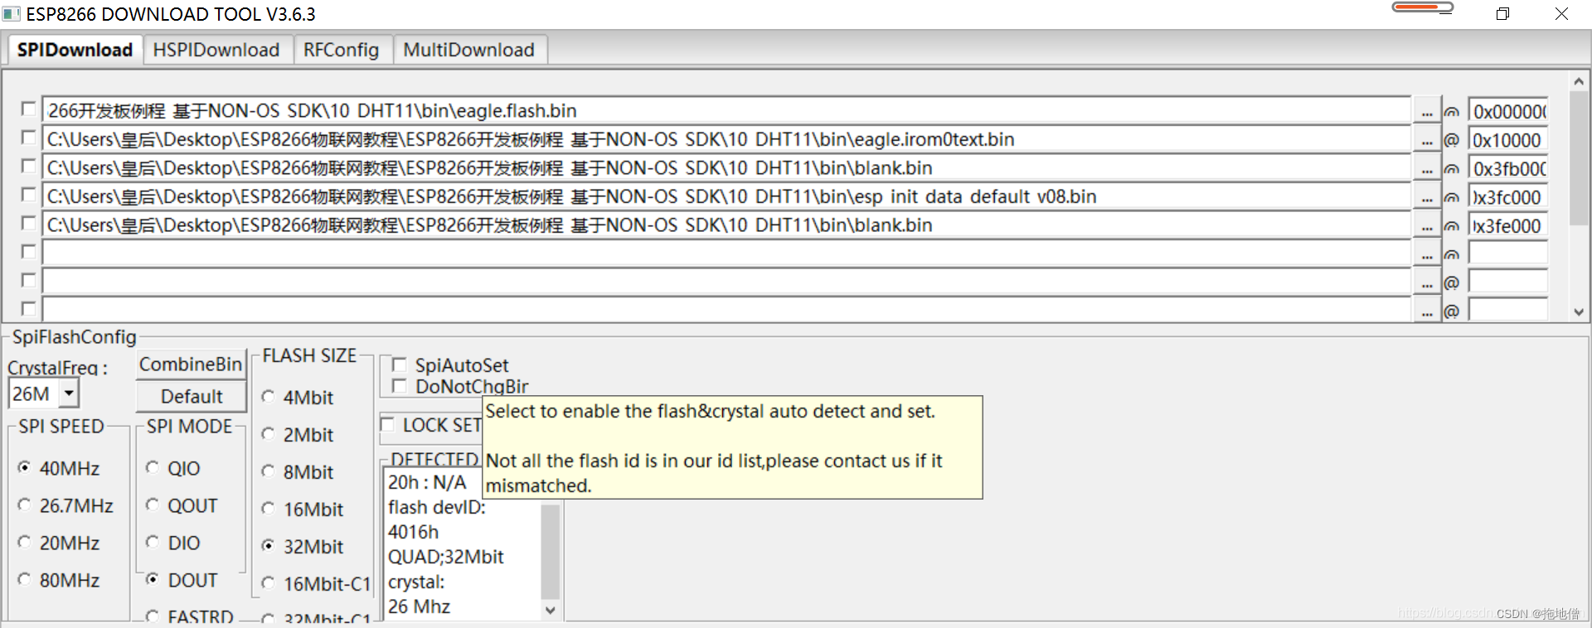
Task: Browse file for eagle.flash.bin row
Action: click(1426, 111)
